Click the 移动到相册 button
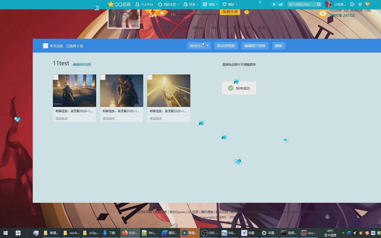The width and height of the screenshot is (381, 238). pos(226,46)
